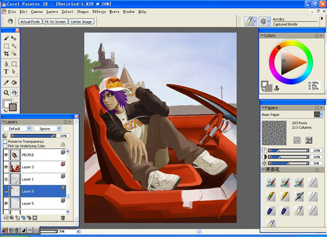Select the Crop tool
Viewport: 327px width, 237px height.
[6, 53]
